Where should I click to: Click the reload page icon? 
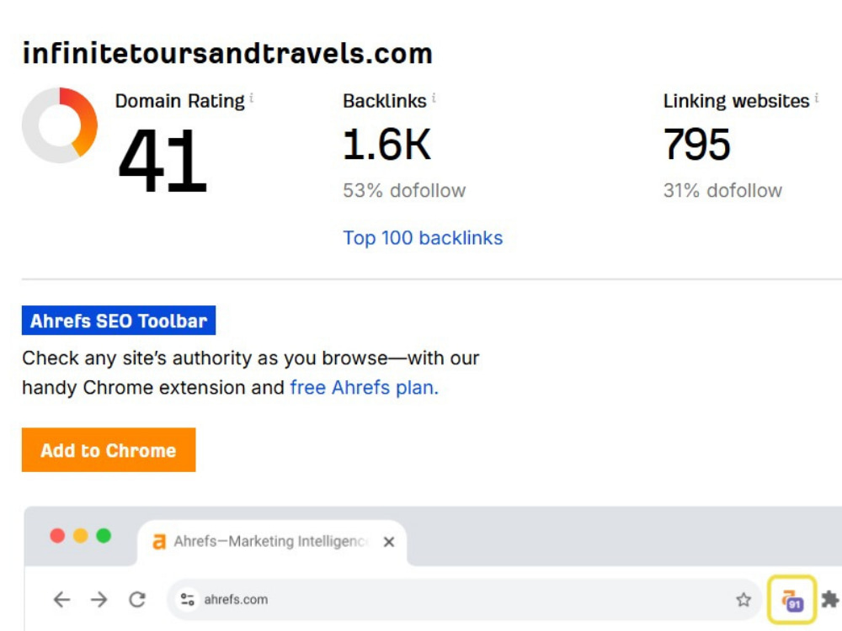coord(137,599)
